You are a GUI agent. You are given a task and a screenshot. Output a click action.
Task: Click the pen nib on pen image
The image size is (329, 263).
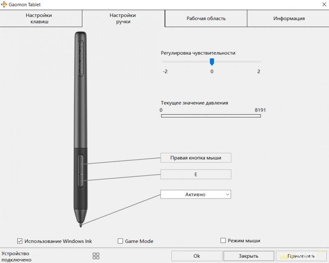tap(81, 225)
